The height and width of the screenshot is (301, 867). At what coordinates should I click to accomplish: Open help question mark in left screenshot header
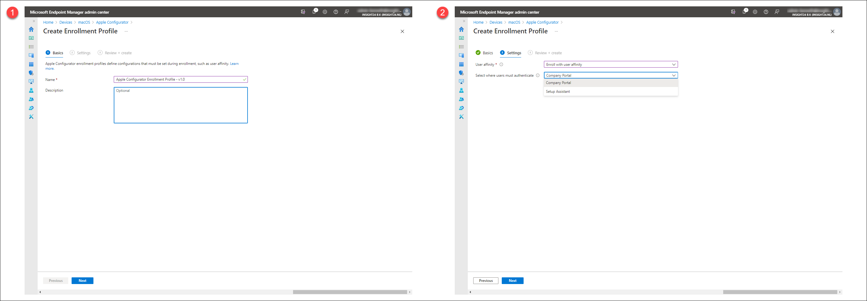(x=336, y=12)
